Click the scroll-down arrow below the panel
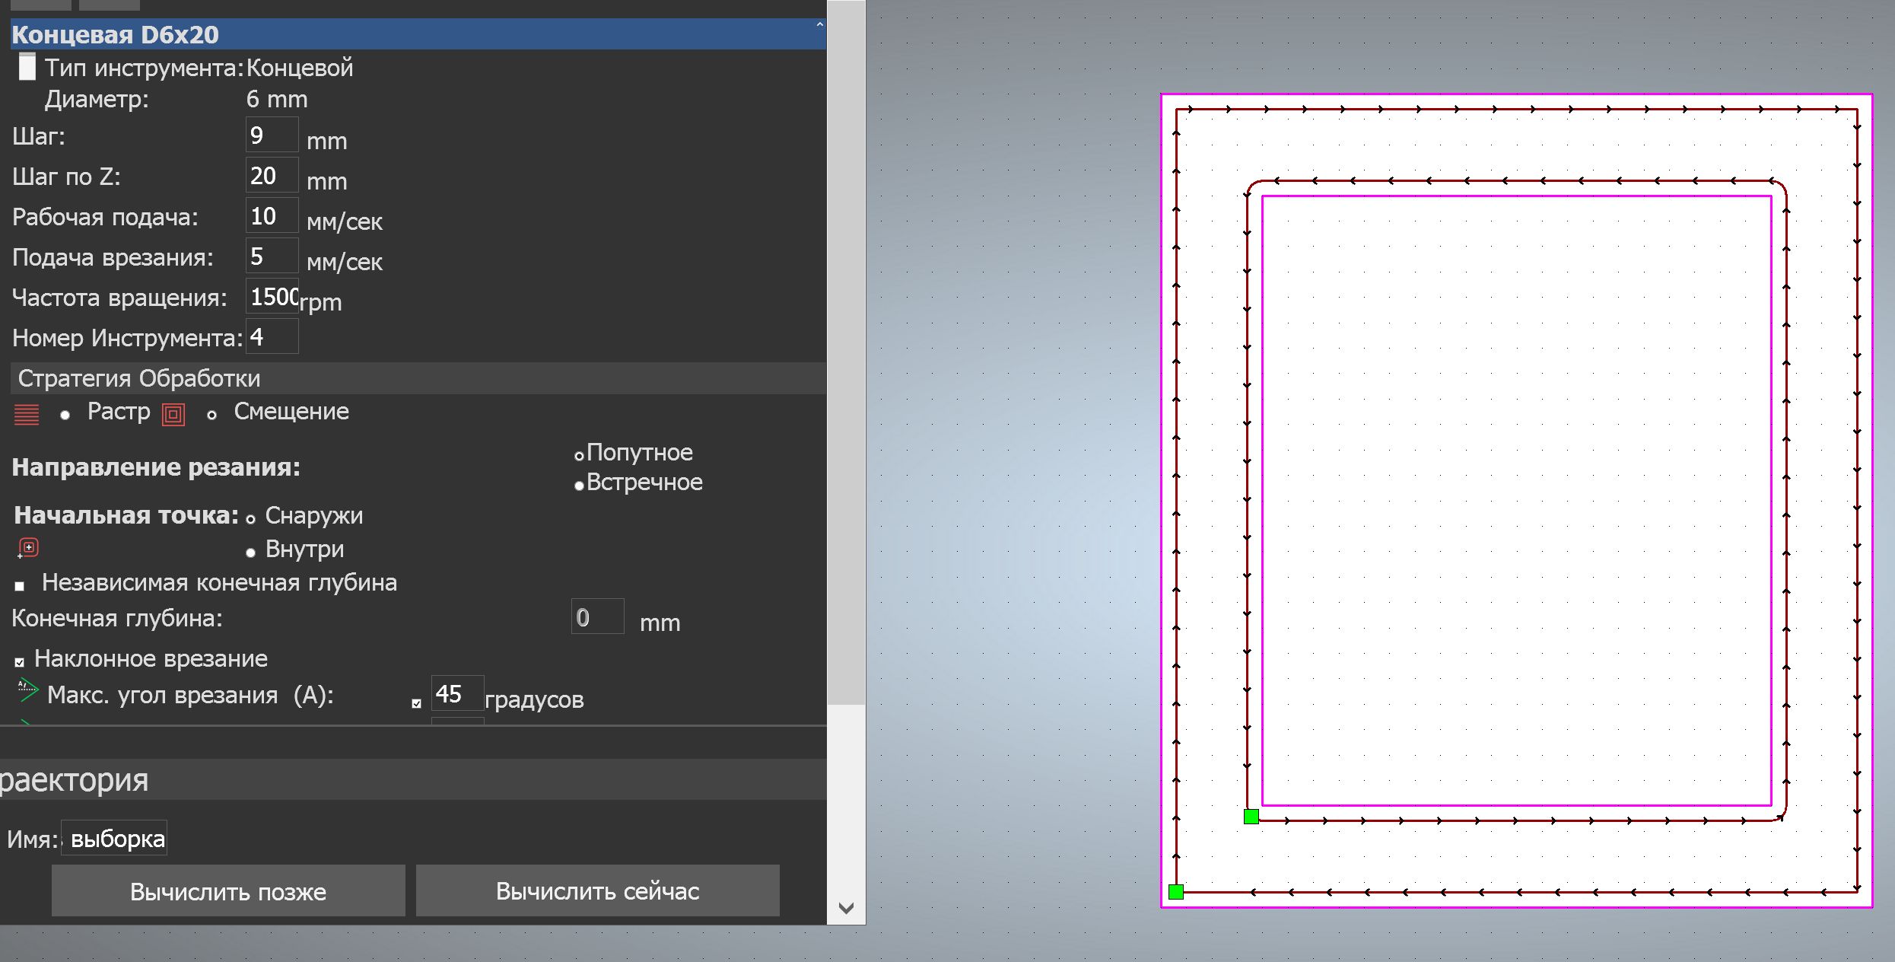Viewport: 1895px width, 962px height. click(x=845, y=907)
